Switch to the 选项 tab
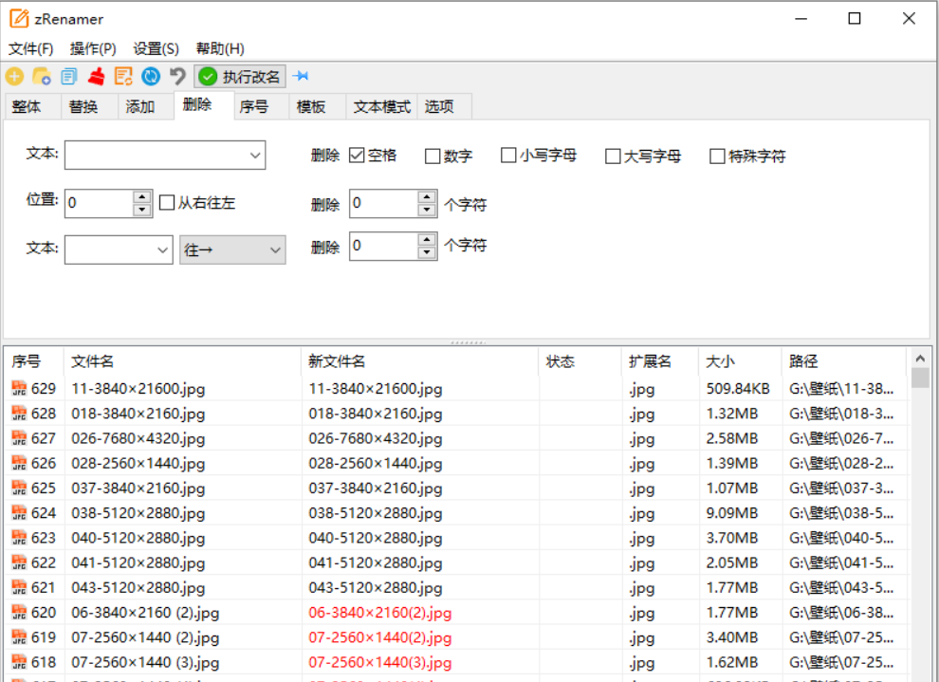This screenshot has width=939, height=682. [x=444, y=106]
